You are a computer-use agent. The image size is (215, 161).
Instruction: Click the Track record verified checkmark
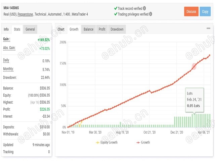[116, 8]
